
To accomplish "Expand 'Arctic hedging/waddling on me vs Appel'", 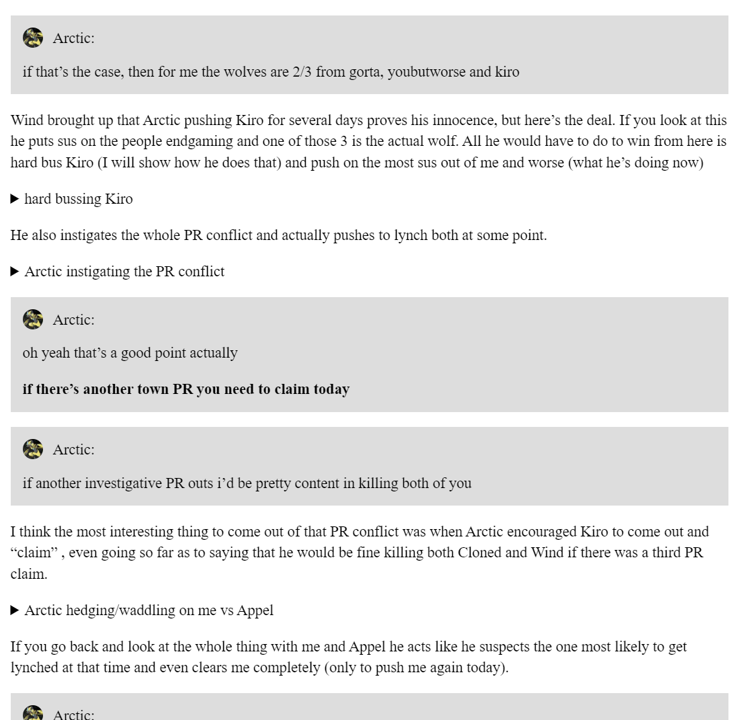I will pos(142,610).
